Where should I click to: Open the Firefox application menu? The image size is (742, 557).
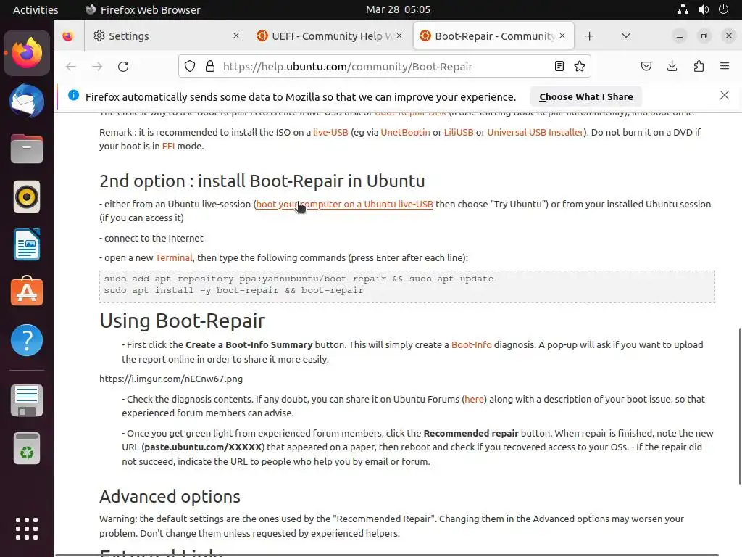click(725, 66)
